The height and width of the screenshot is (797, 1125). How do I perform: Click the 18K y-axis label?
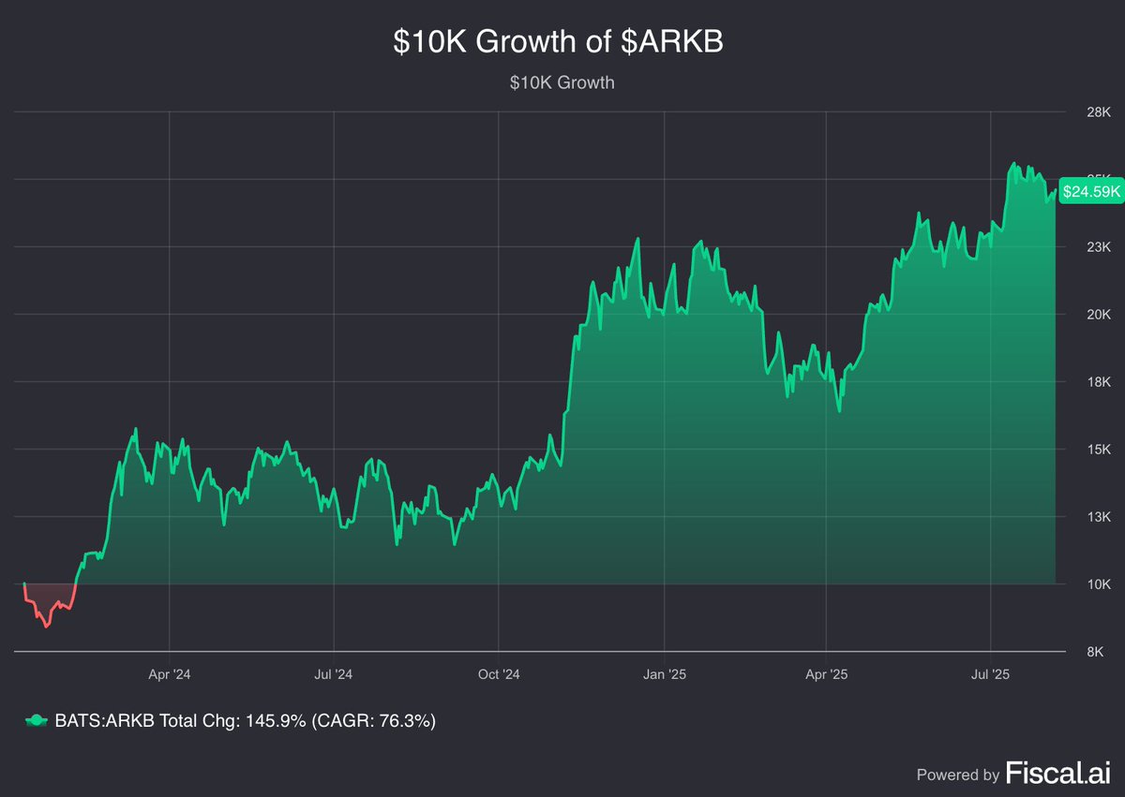tap(1098, 382)
